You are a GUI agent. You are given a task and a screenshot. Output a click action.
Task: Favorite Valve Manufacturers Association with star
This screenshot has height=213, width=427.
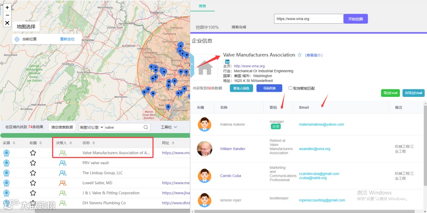pos(33,153)
